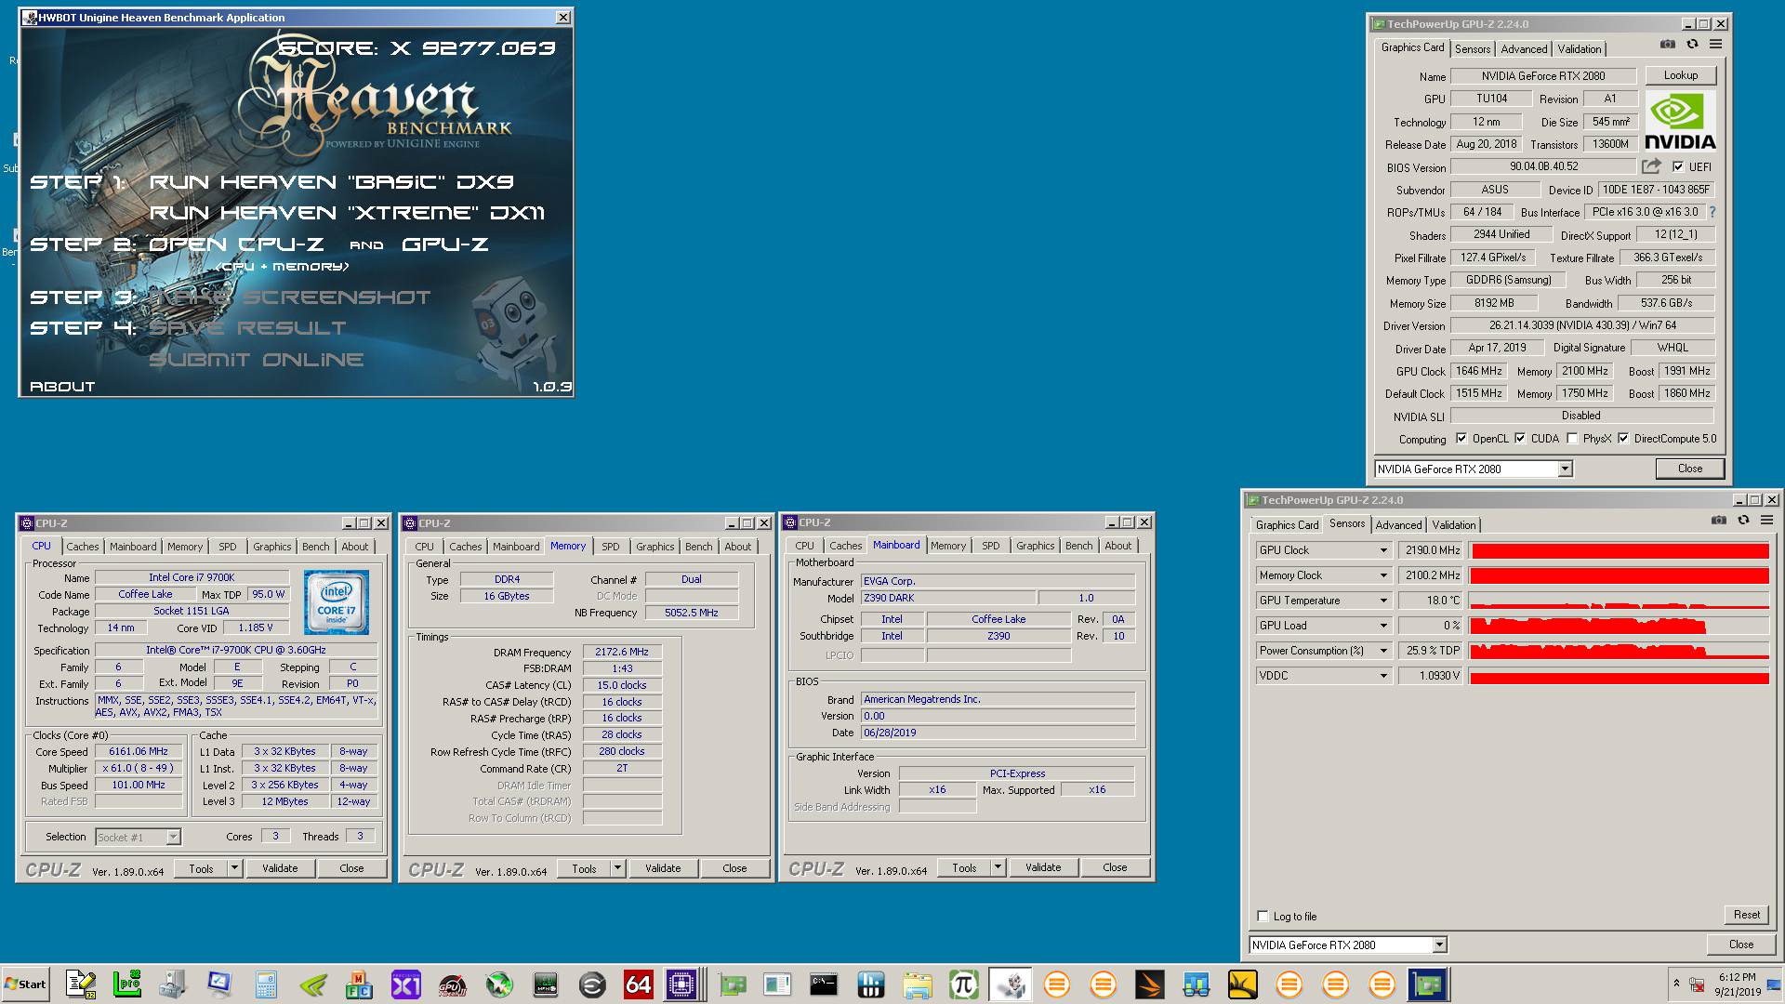The image size is (1785, 1004).
Task: Expand the Memory Clock sensor dropdown
Action: click(1383, 575)
